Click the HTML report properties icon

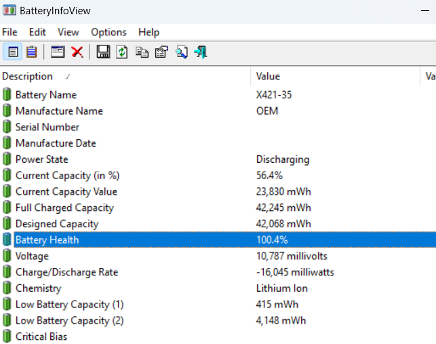[x=162, y=52]
